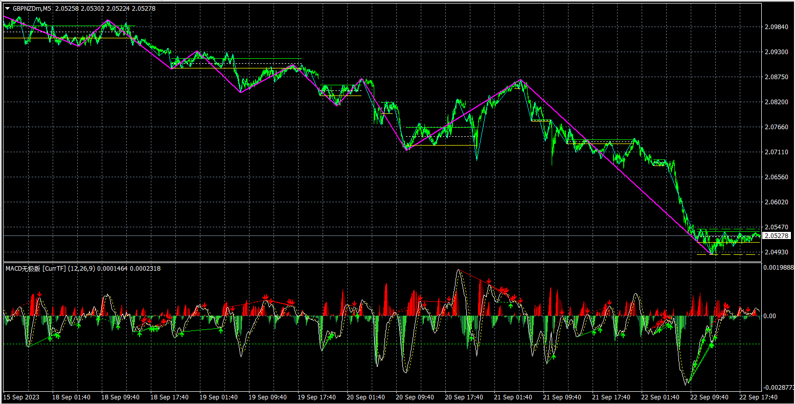Click the 22 Sep 17:40 time label
Image resolution: width=795 pixels, height=404 pixels.
point(759,397)
